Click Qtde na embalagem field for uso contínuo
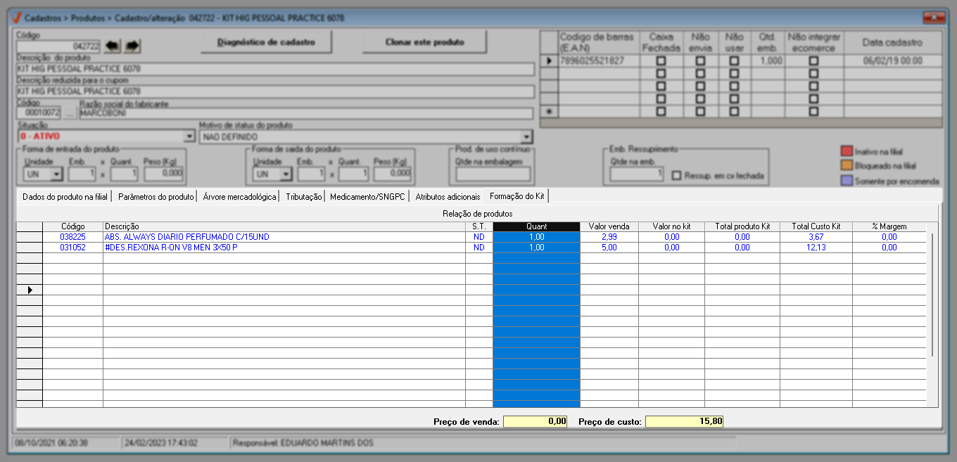The width and height of the screenshot is (957, 462). click(x=493, y=174)
